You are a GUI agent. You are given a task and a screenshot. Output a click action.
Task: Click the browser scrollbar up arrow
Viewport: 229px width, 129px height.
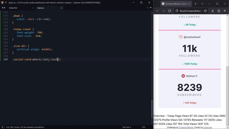228,15
